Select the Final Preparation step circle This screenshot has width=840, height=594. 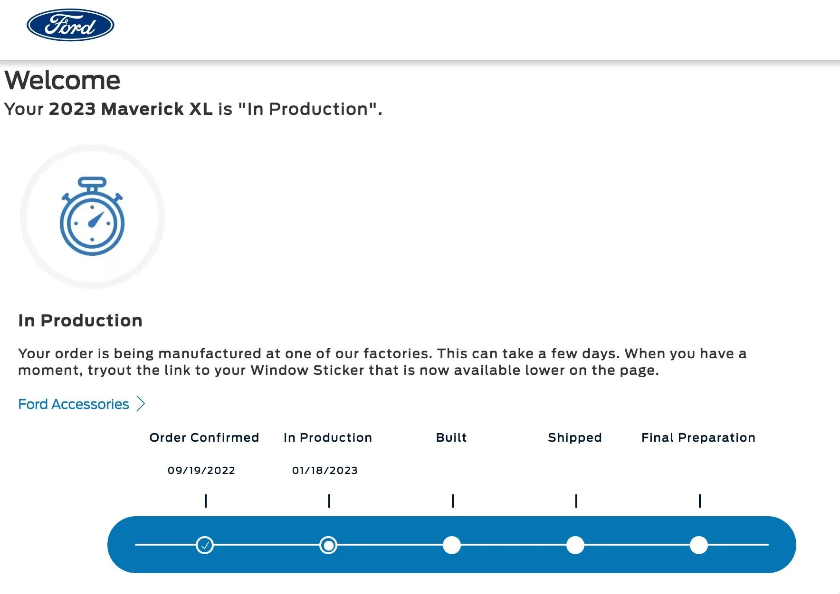(x=699, y=545)
